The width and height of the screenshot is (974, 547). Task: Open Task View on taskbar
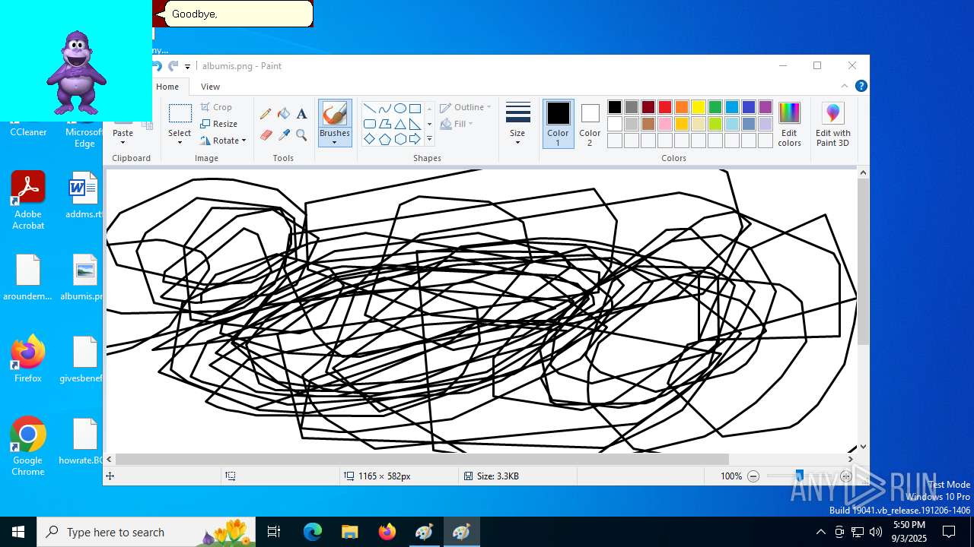274,532
